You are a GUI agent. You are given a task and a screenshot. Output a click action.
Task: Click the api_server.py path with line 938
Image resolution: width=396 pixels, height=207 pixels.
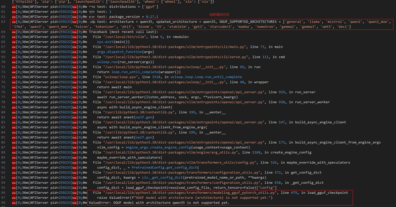coord(184,102)
